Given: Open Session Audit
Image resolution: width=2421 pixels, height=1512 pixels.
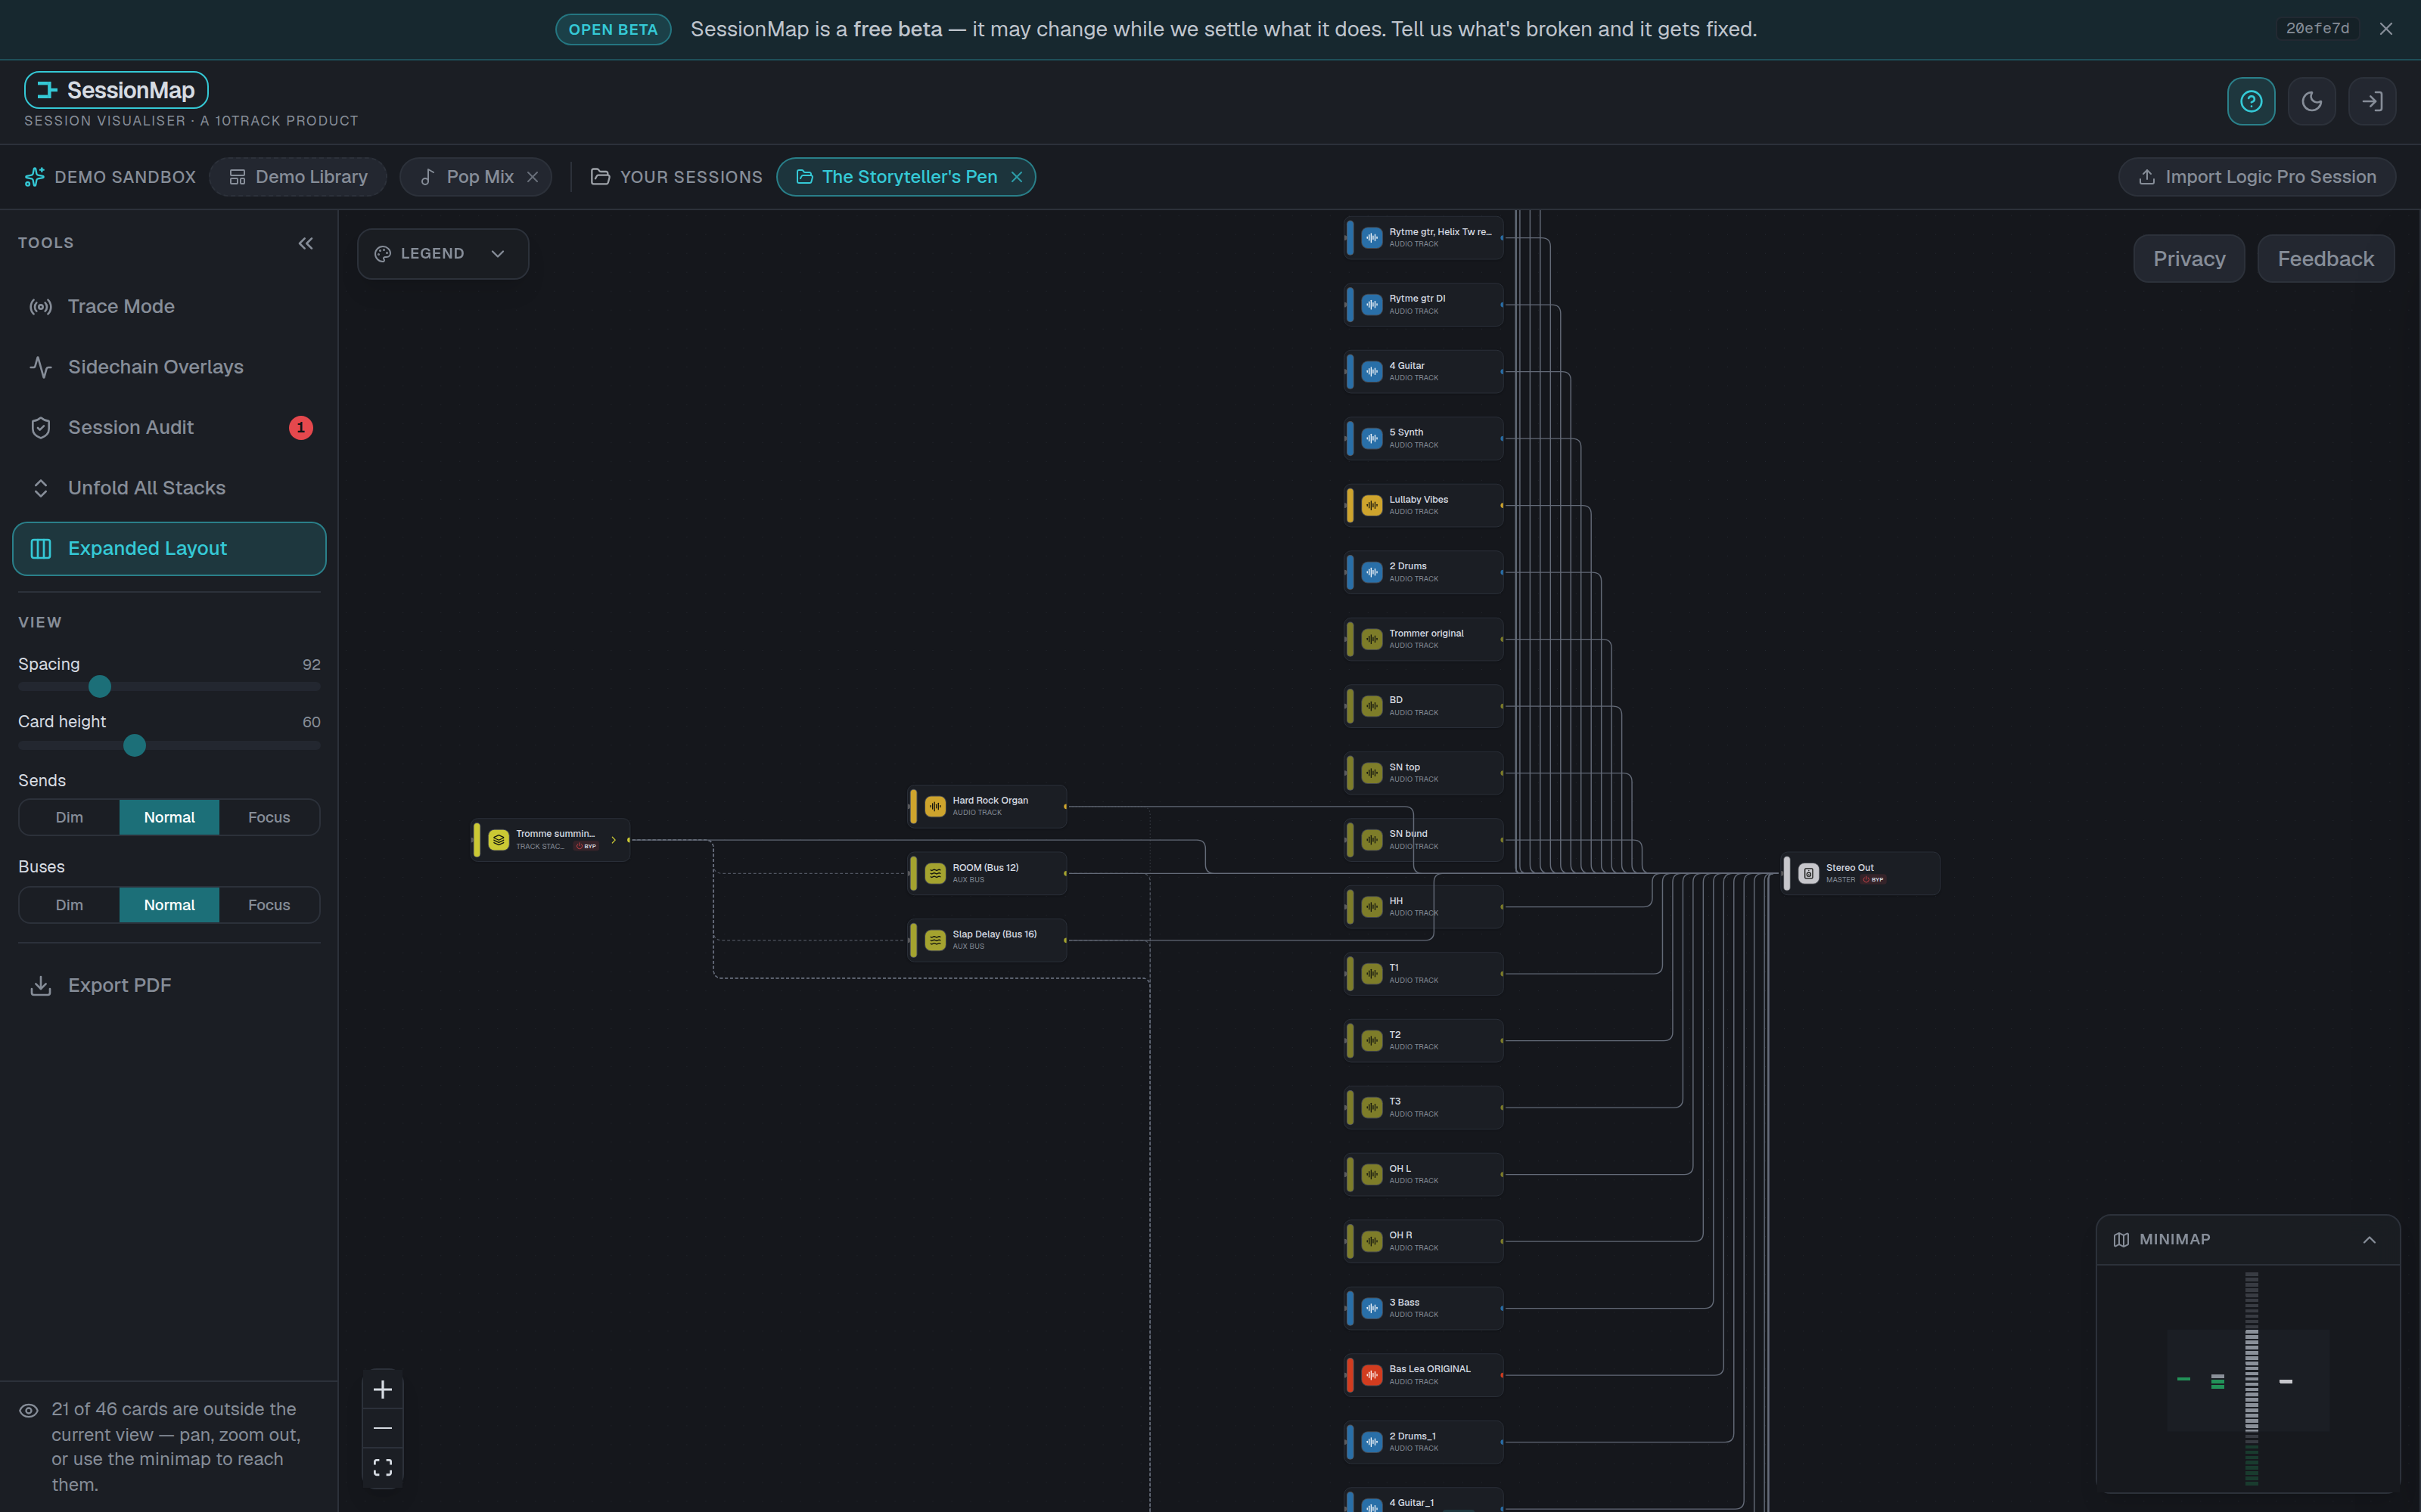Looking at the screenshot, I should [169, 428].
